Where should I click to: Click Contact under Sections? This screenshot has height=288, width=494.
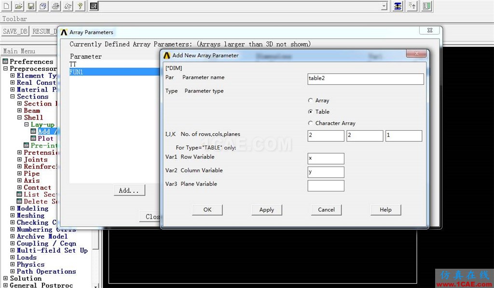[x=37, y=187]
